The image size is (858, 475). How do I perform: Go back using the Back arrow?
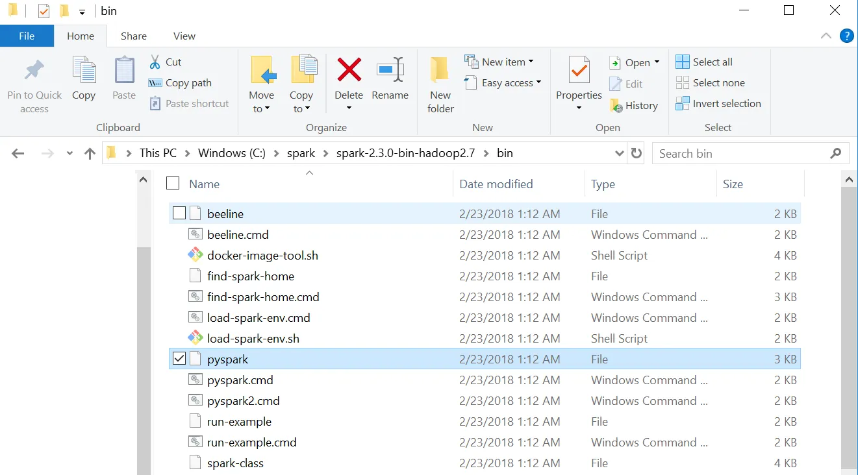point(18,154)
